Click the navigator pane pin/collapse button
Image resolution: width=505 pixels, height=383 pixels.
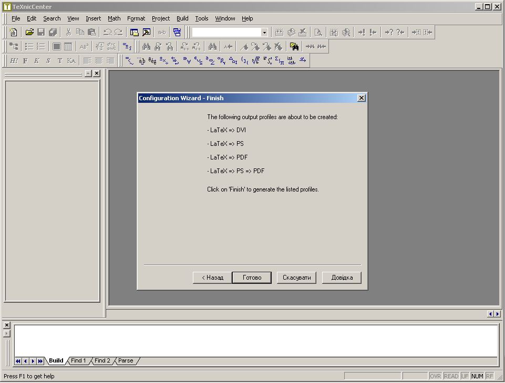pyautogui.click(x=88, y=73)
